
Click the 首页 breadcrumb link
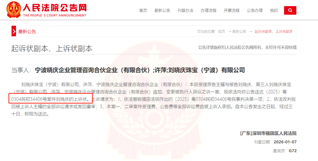click(x=222, y=31)
